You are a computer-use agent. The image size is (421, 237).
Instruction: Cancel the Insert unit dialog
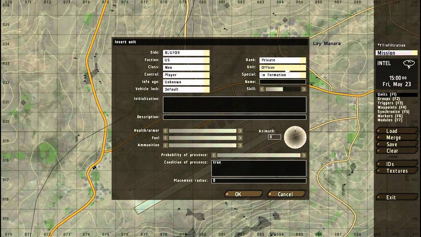tap(286, 194)
